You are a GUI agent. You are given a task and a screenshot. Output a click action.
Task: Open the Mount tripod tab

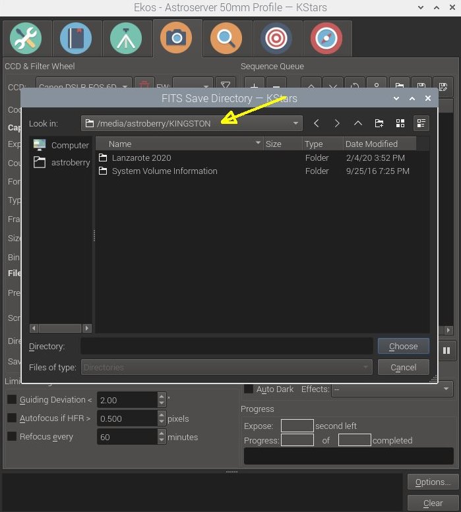(126, 38)
